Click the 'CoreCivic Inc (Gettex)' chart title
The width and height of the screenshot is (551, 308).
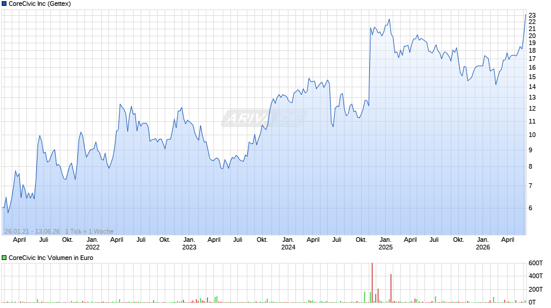[x=40, y=4]
